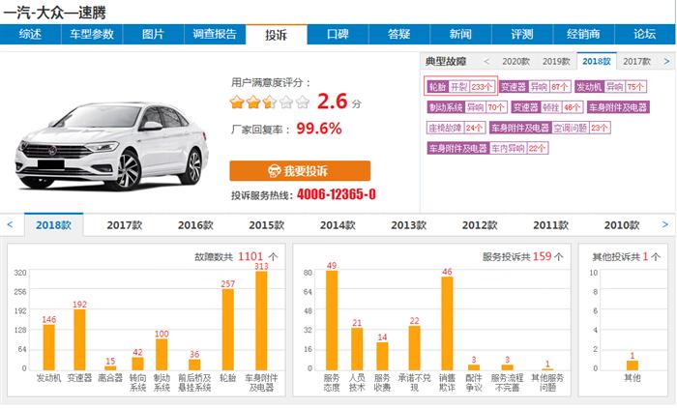The width and height of the screenshot is (677, 409).
Task: Switch to the 车型参数 tab
Action: (x=92, y=34)
